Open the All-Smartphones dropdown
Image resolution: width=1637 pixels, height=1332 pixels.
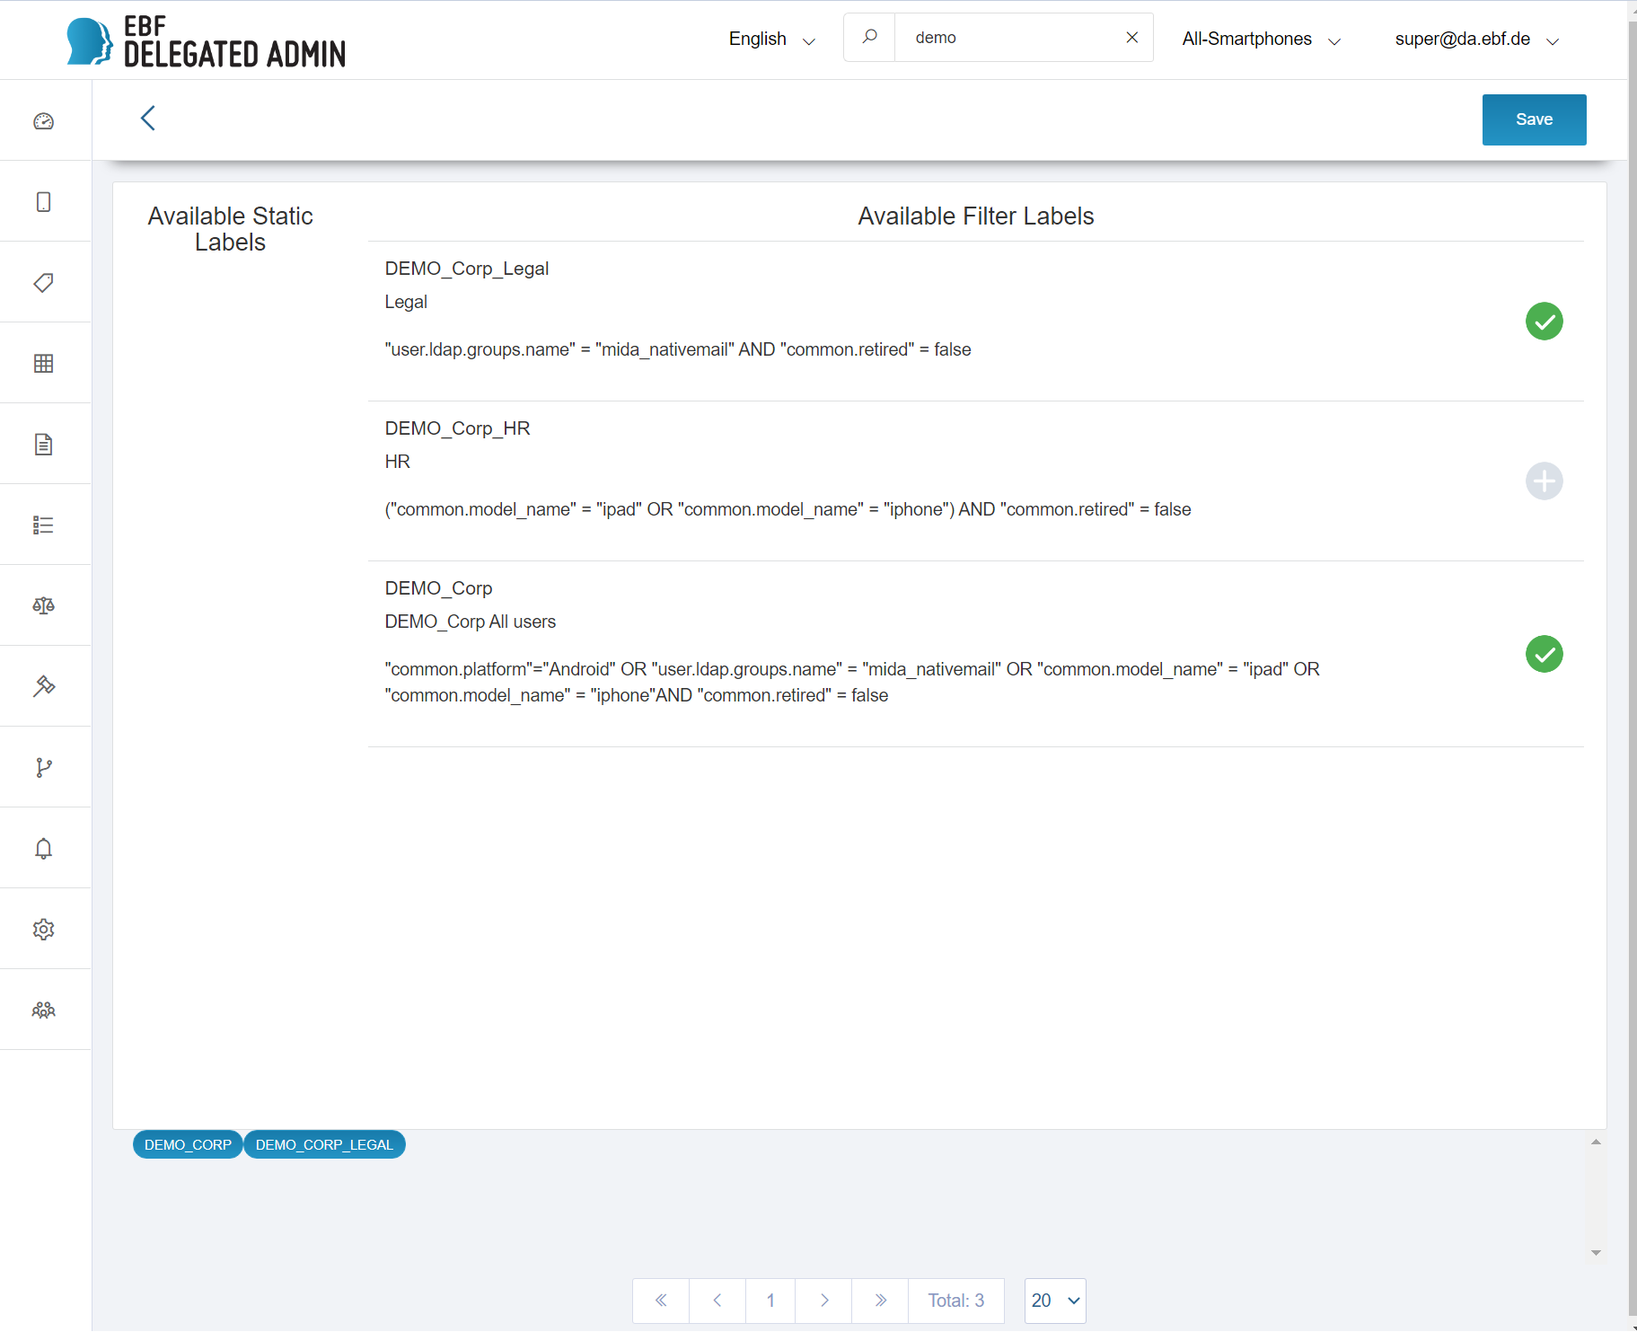[x=1261, y=39]
